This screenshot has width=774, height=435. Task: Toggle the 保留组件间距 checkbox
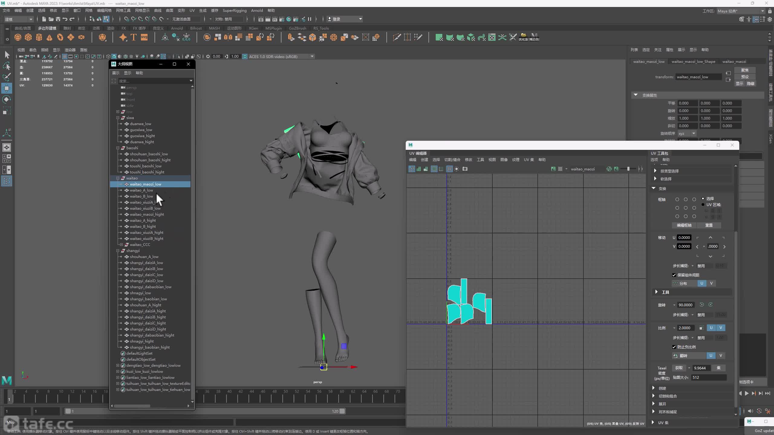coord(674,275)
